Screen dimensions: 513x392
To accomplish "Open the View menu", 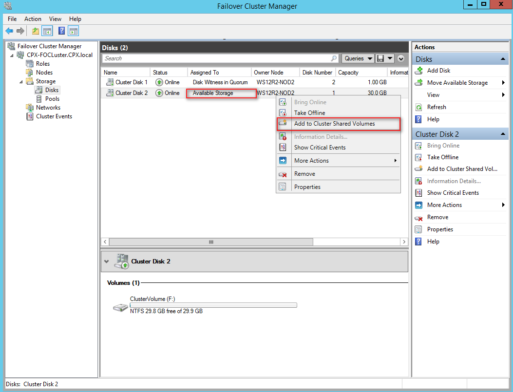I will (55, 19).
